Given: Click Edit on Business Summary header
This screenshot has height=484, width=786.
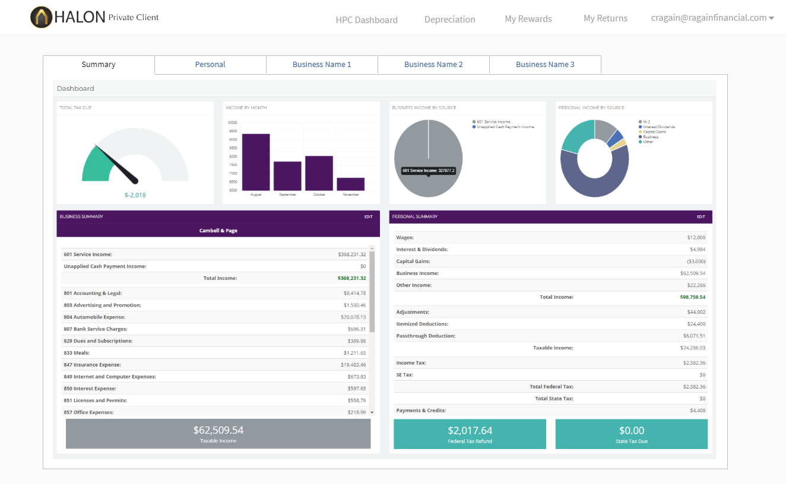Looking at the screenshot, I should tap(369, 217).
